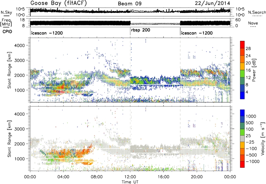Click the 'CPID' row label
The height and width of the screenshot is (184, 266).
point(7,32)
